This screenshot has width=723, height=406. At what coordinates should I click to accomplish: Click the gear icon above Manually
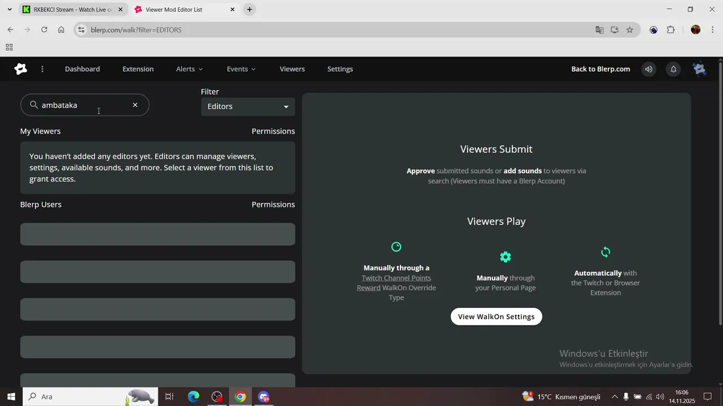click(506, 257)
